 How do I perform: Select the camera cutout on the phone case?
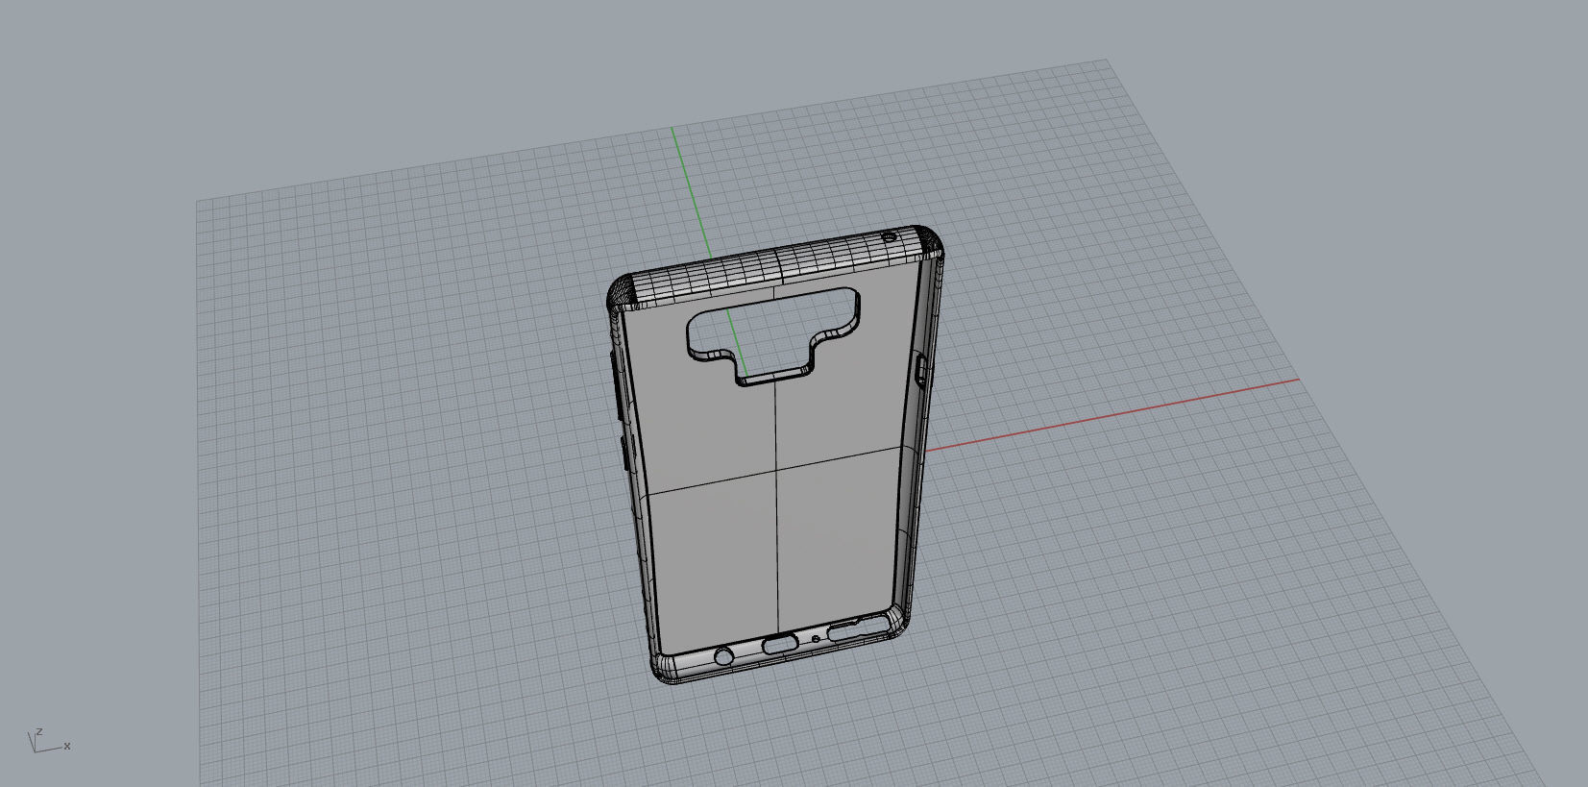772,335
